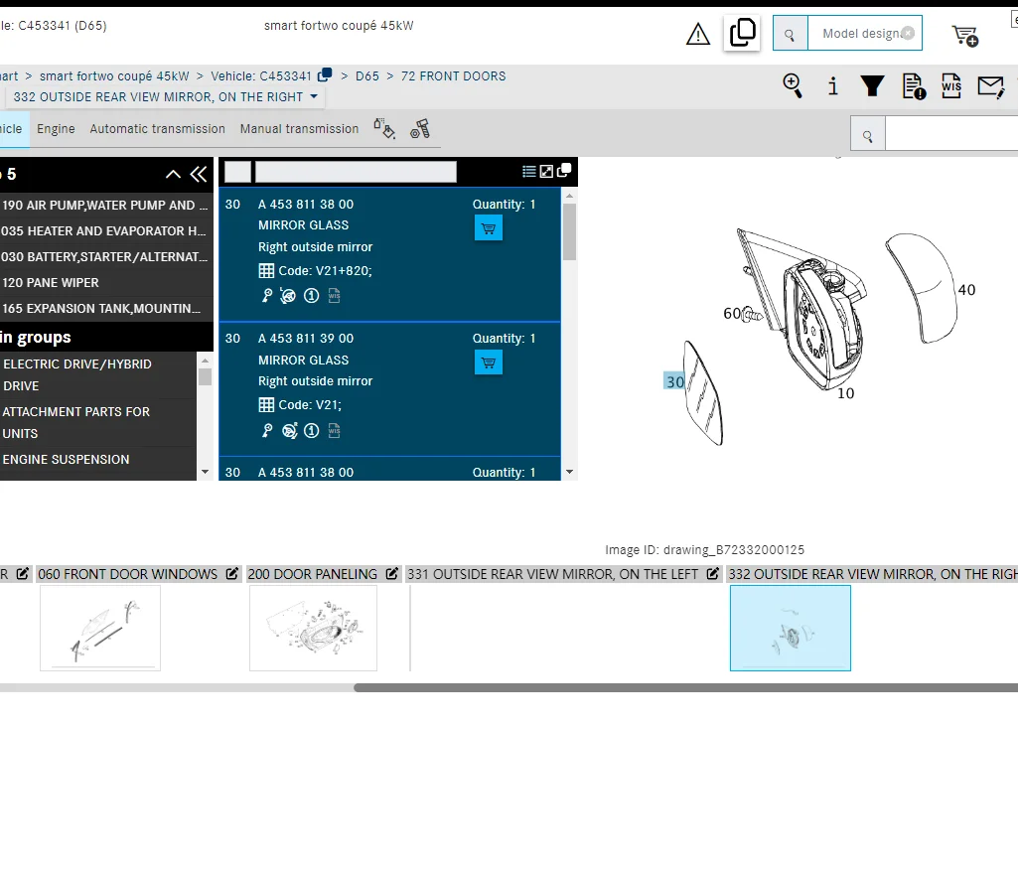Toggle the list view icon in parts header
Viewport: 1018px width, 871px height.
pyautogui.click(x=529, y=172)
